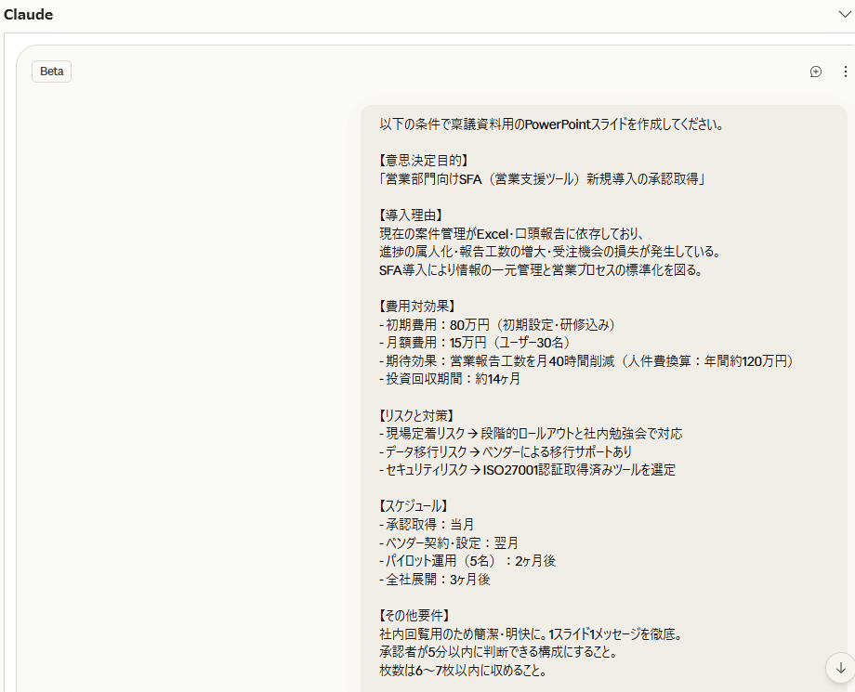Start a new chat with the plus bubble icon
Image resolution: width=855 pixels, height=692 pixels.
tap(816, 72)
